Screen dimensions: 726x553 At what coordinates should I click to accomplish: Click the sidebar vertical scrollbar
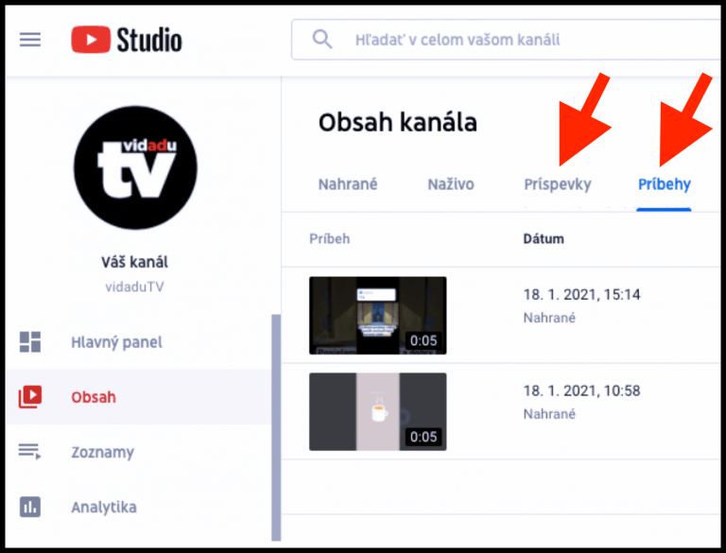[x=276, y=425]
